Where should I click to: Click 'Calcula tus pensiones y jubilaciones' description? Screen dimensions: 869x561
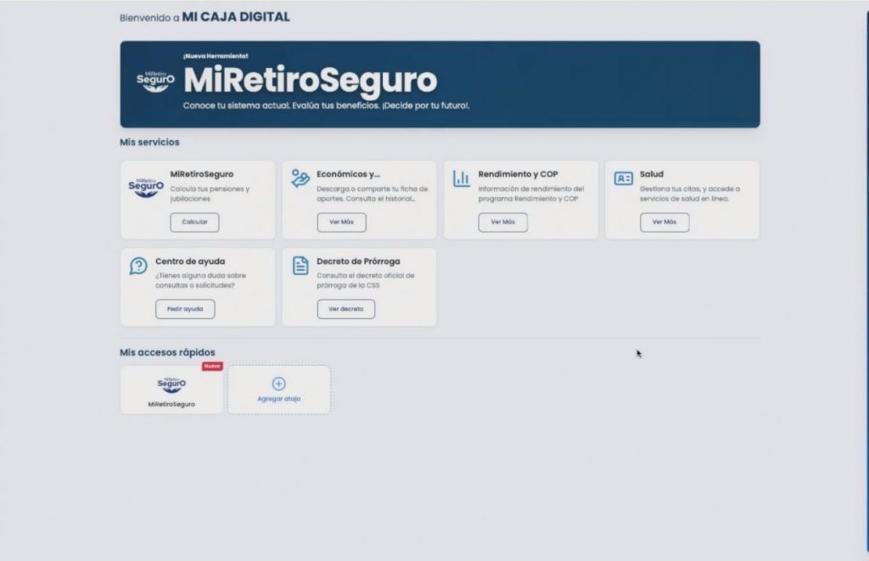pyautogui.click(x=210, y=194)
